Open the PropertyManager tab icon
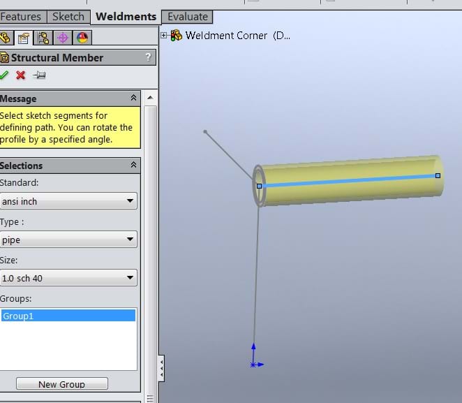462x403 pixels. tap(24, 38)
